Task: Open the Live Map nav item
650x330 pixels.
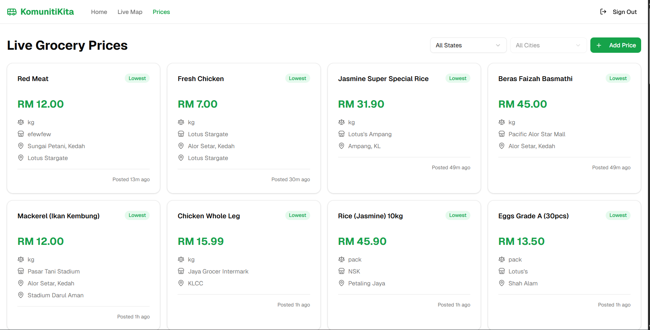Action: tap(130, 12)
